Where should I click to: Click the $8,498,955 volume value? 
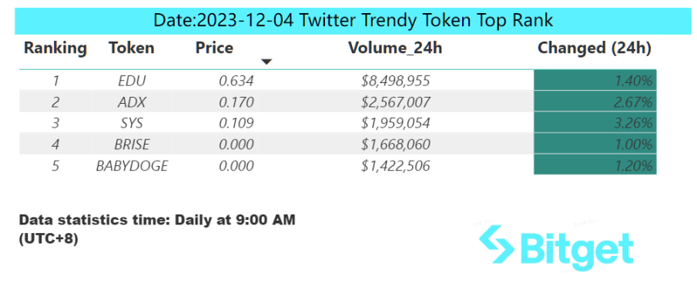point(395,81)
